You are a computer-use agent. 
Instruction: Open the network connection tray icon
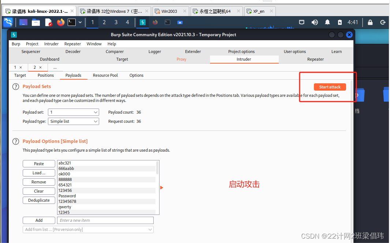(x=302, y=22)
